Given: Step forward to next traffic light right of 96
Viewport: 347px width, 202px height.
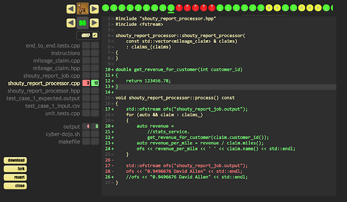Looking at the screenshot, I should [94, 23].
